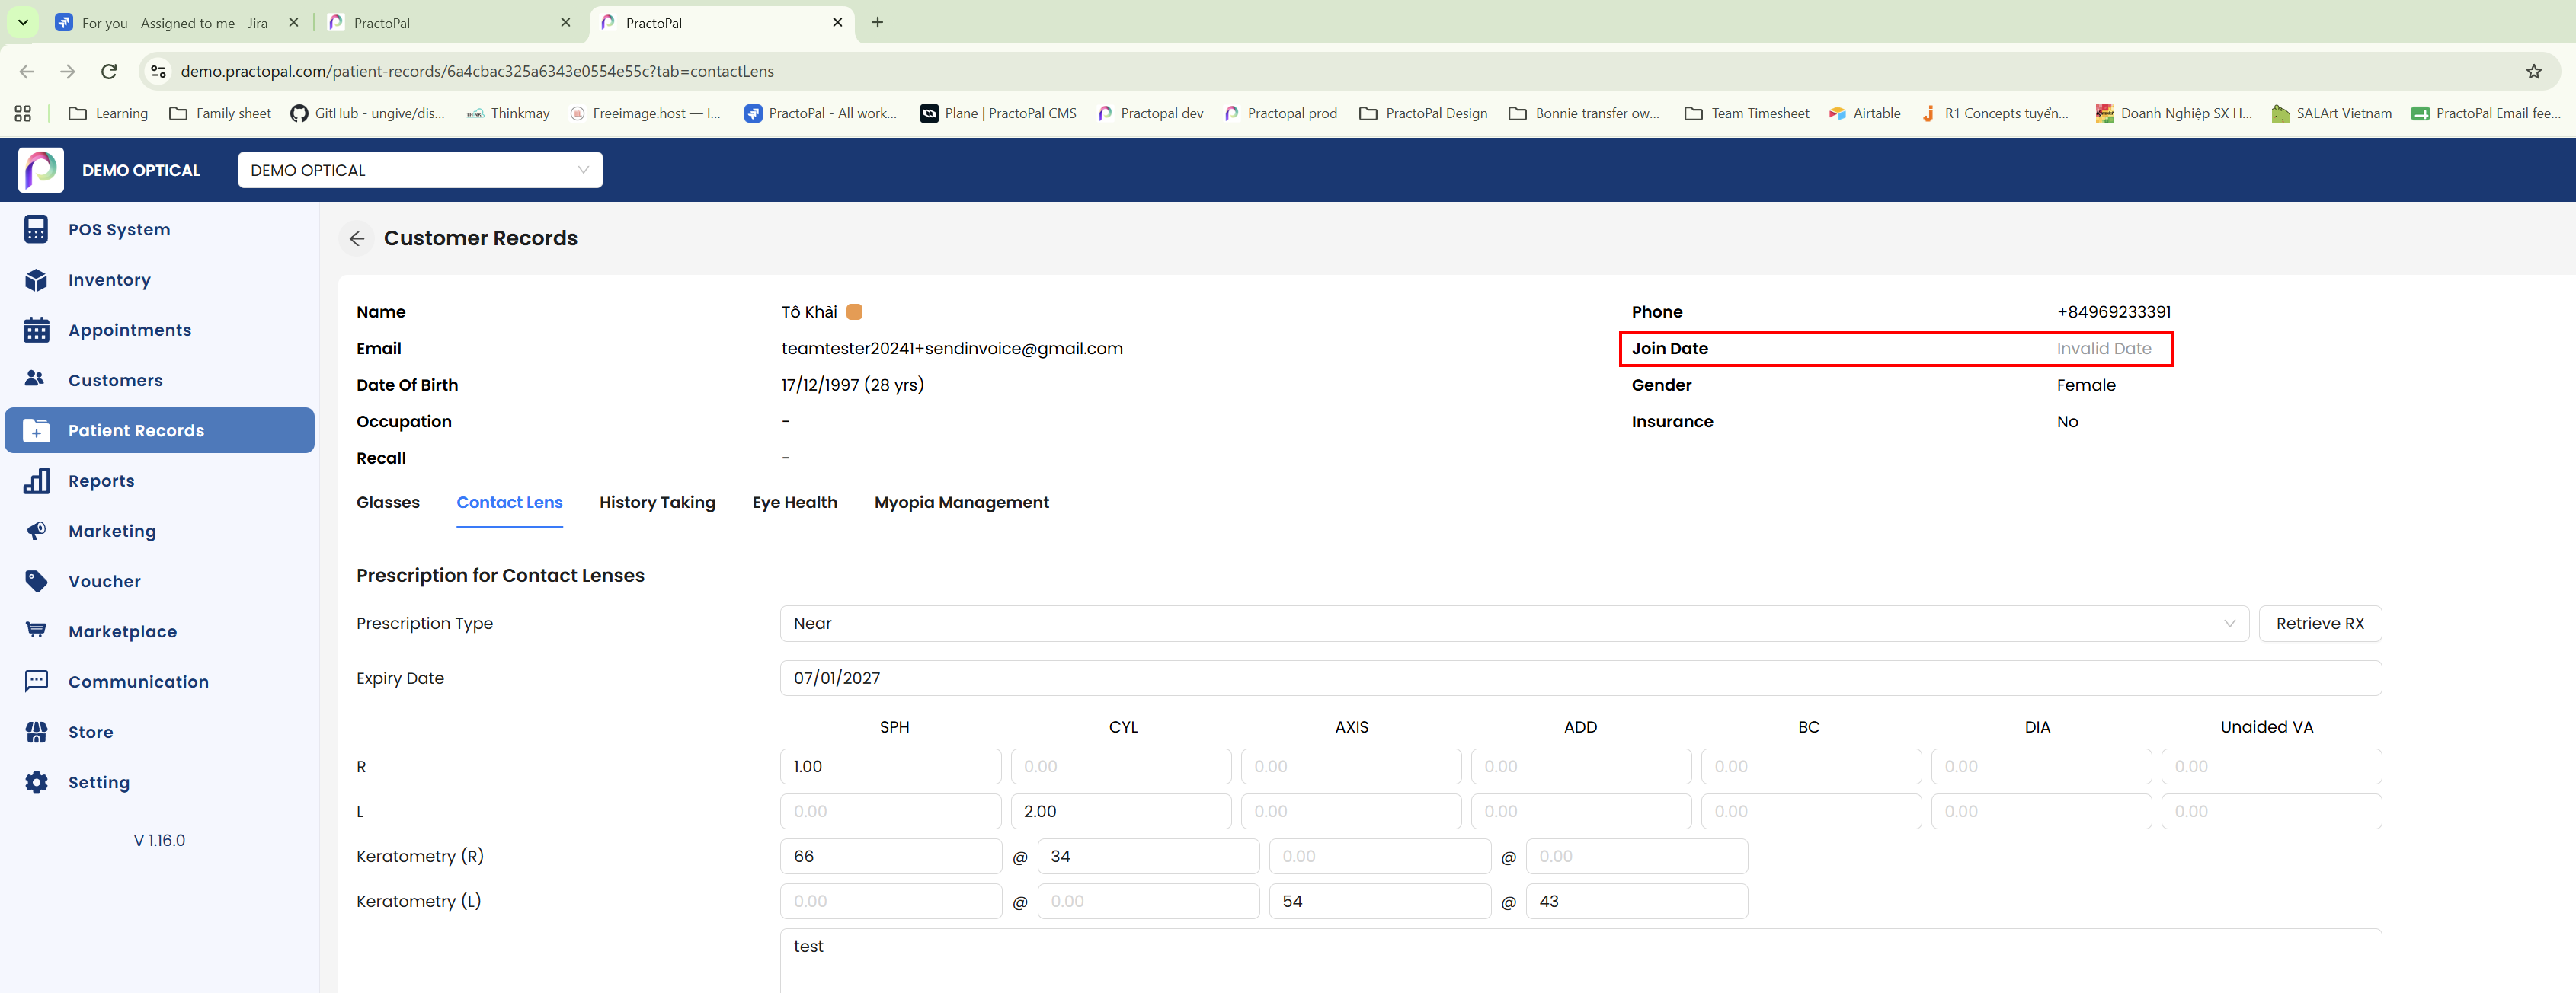Open the Myopia Management tab
This screenshot has width=2576, height=993.
click(961, 503)
